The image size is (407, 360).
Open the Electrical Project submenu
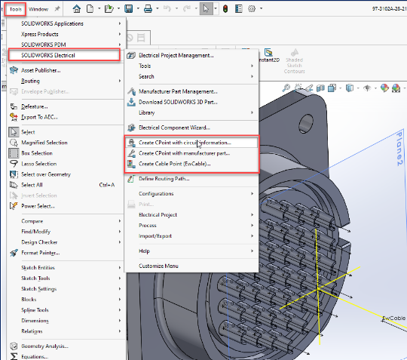[x=191, y=215]
